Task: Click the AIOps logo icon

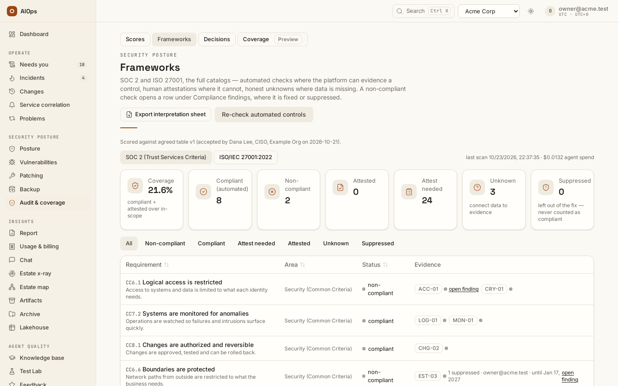Action: pyautogui.click(x=12, y=11)
